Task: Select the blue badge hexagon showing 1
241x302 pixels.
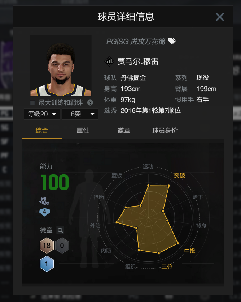Action: [47, 264]
